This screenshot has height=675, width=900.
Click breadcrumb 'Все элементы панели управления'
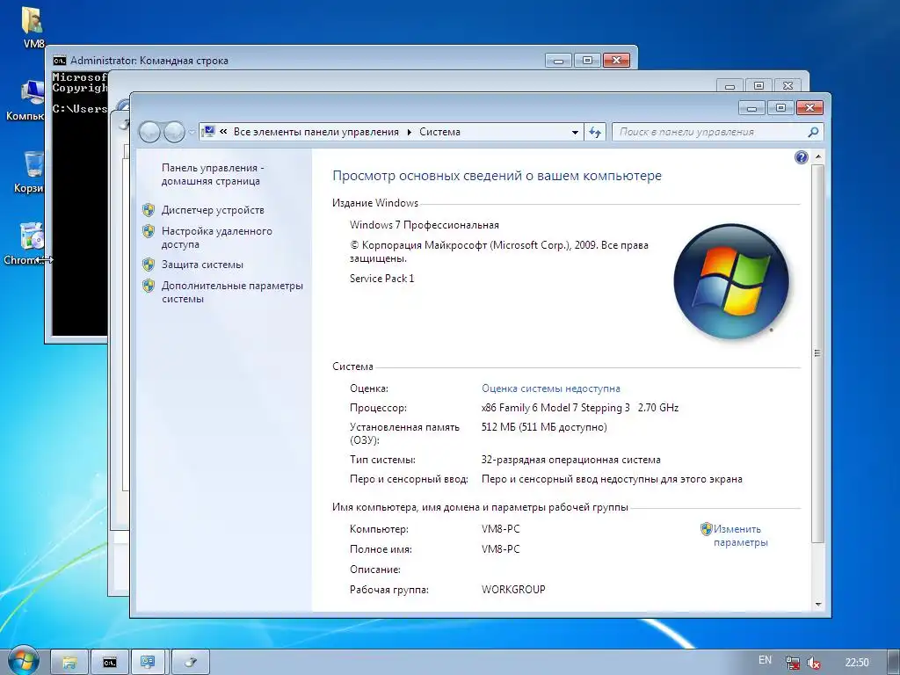[x=316, y=132]
